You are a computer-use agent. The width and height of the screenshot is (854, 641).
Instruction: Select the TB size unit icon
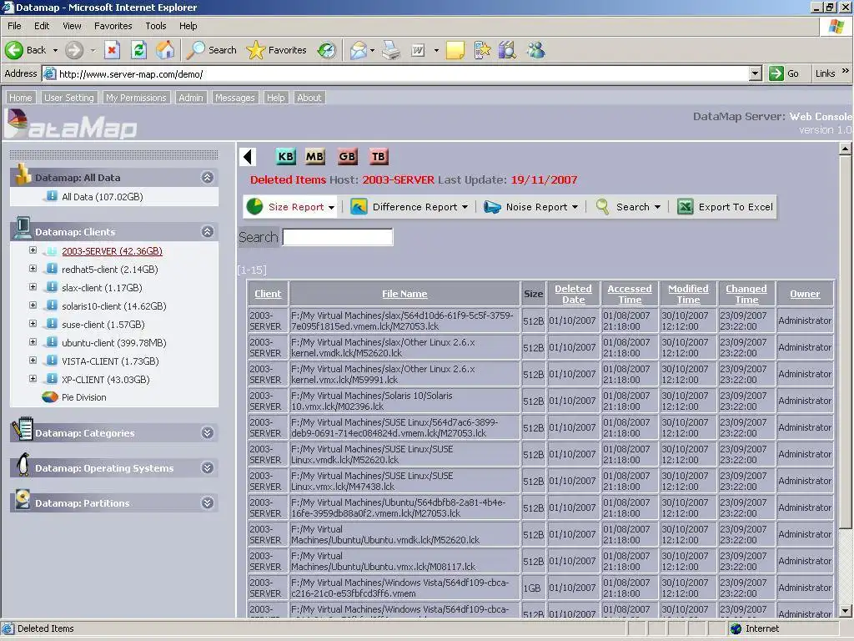[x=379, y=156]
